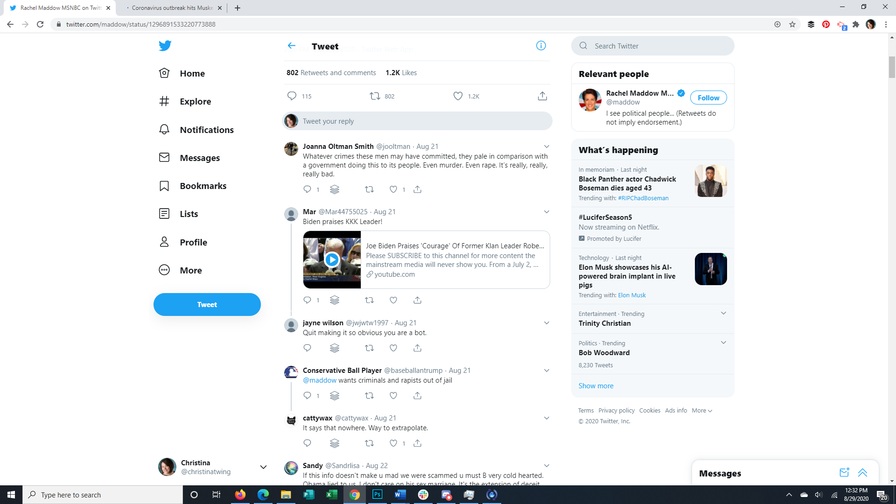Screen dimensions: 896x504
Task: Switch to Coronavirus outbreak browser tab
Action: click(x=172, y=8)
